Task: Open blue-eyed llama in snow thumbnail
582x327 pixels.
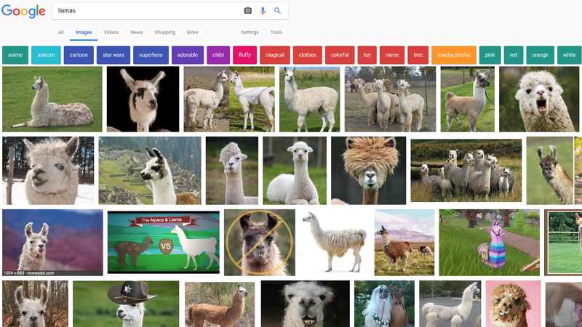Action: (x=48, y=171)
